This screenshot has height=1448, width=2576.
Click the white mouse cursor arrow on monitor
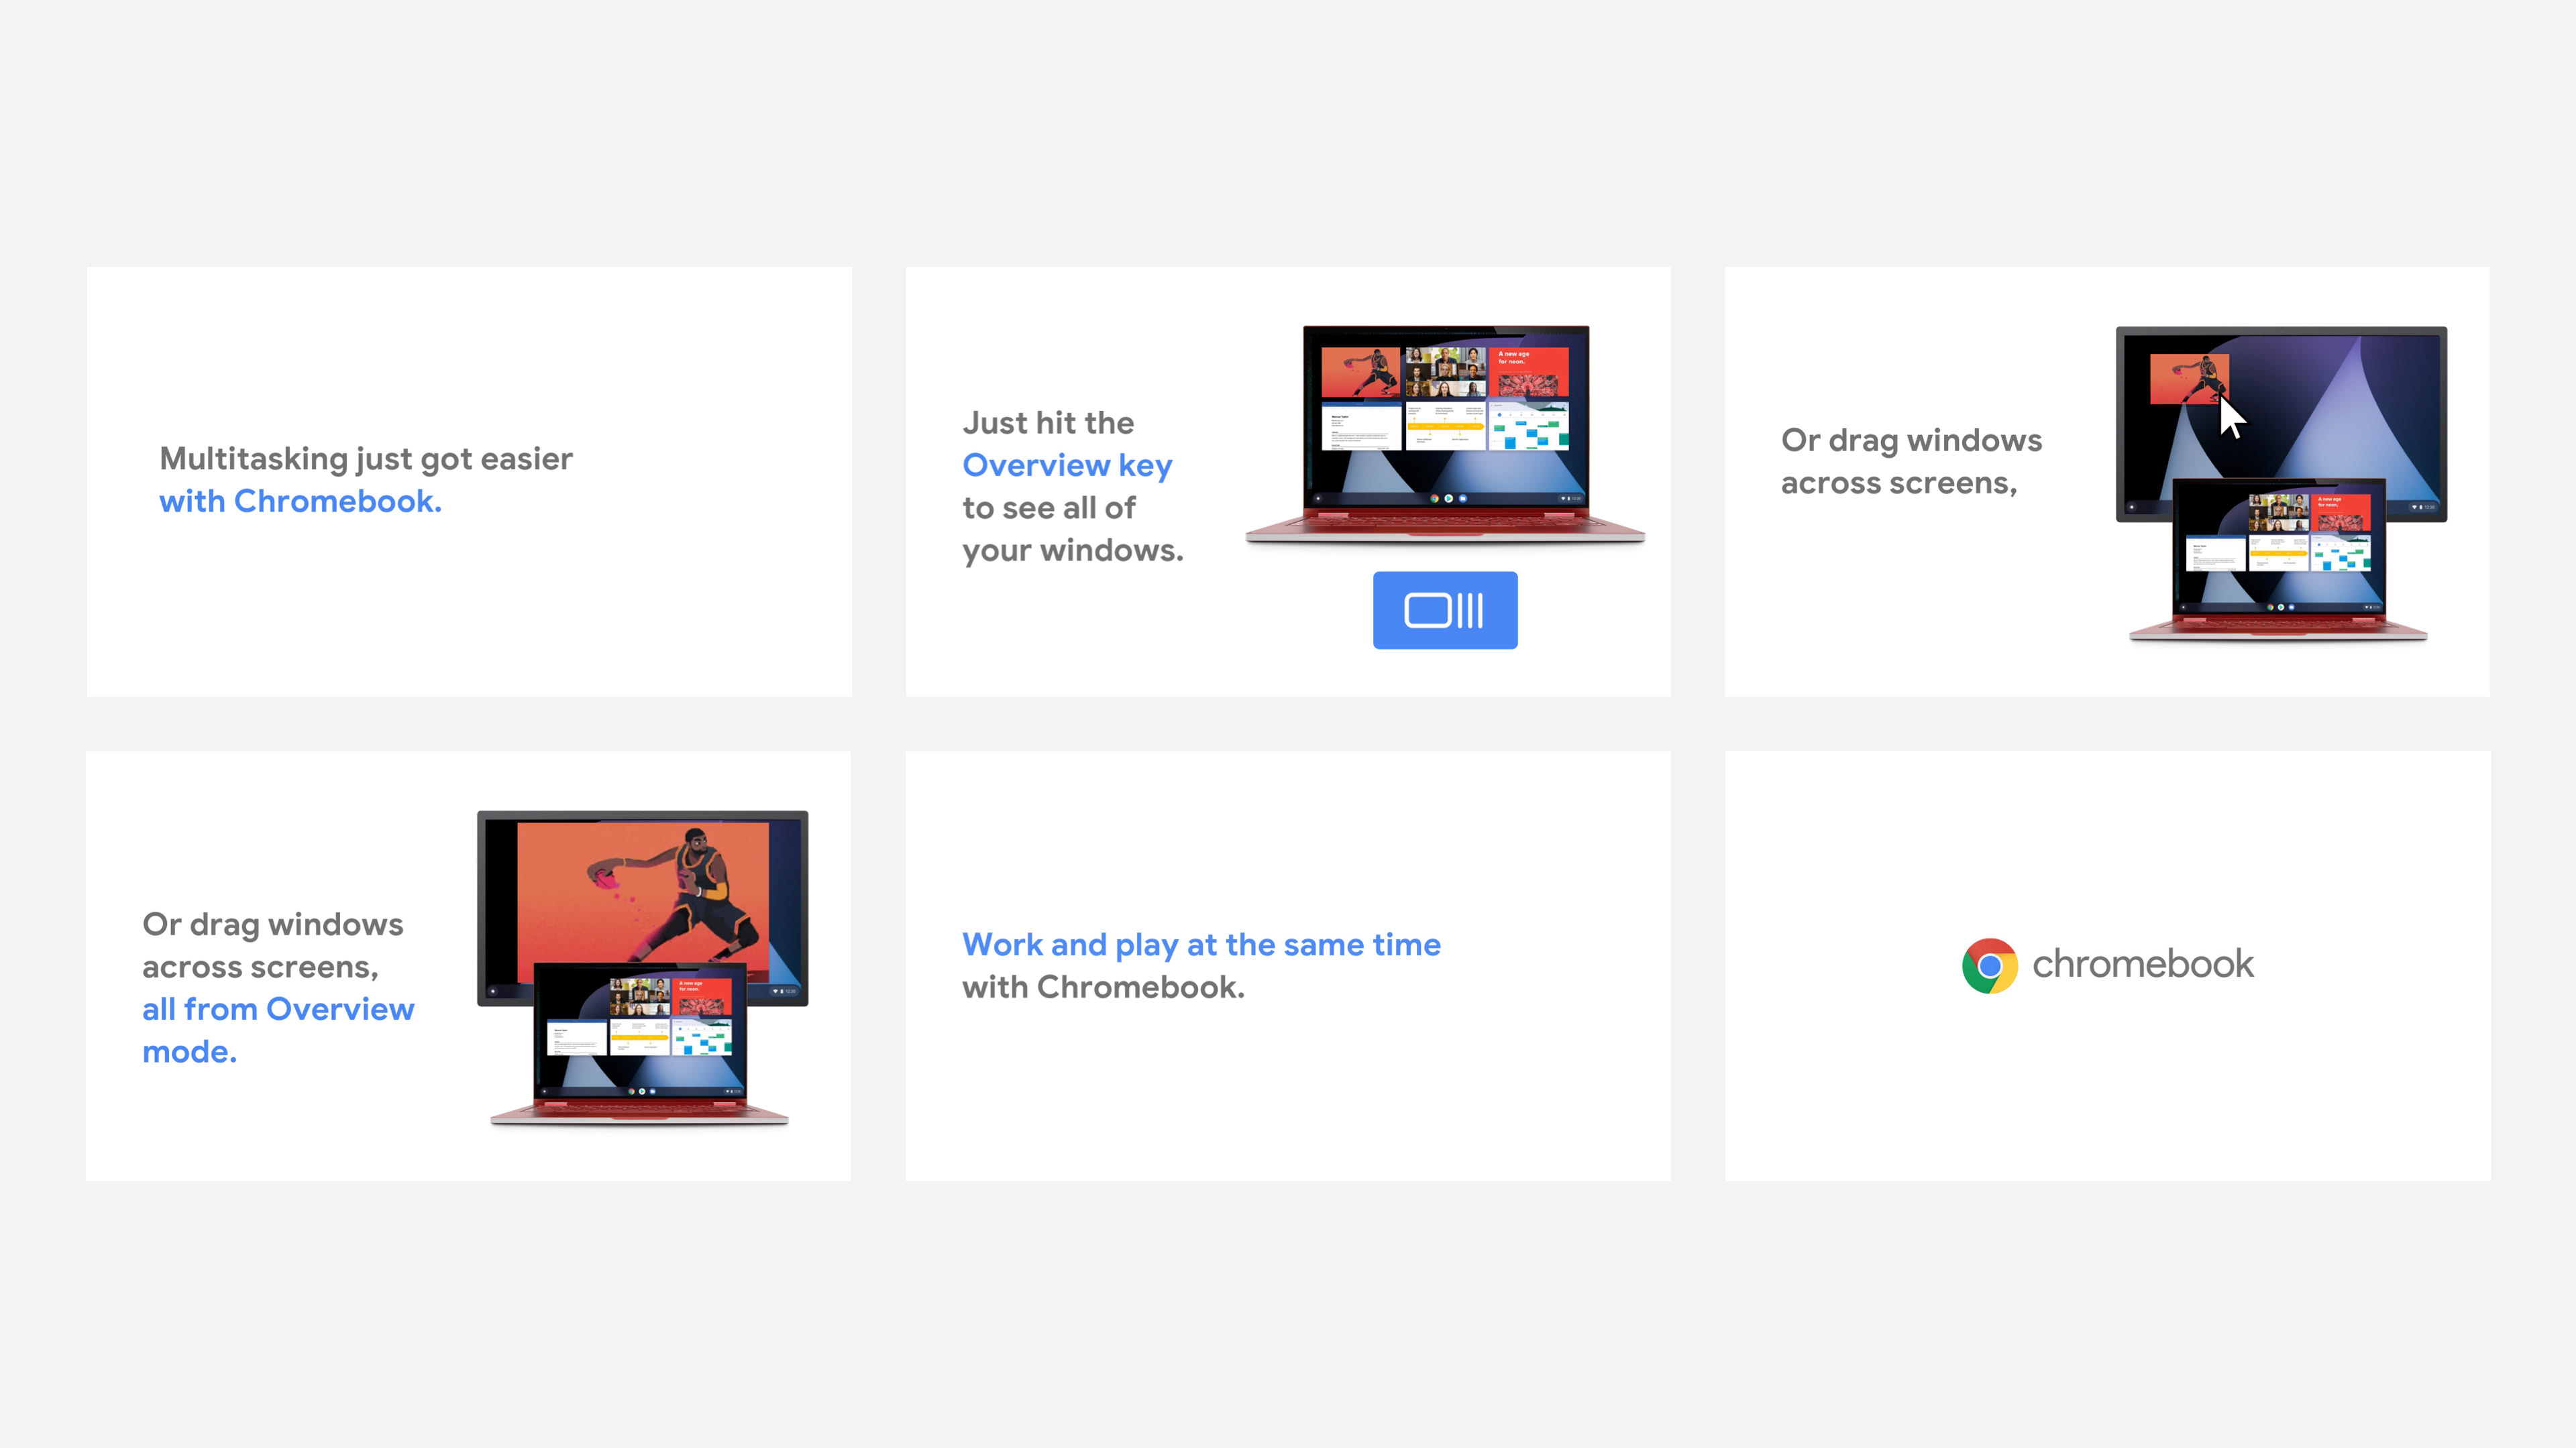pos(2232,417)
